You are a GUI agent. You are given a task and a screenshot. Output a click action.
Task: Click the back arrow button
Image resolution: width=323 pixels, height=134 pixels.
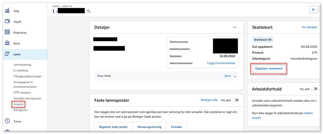[x=313, y=10]
